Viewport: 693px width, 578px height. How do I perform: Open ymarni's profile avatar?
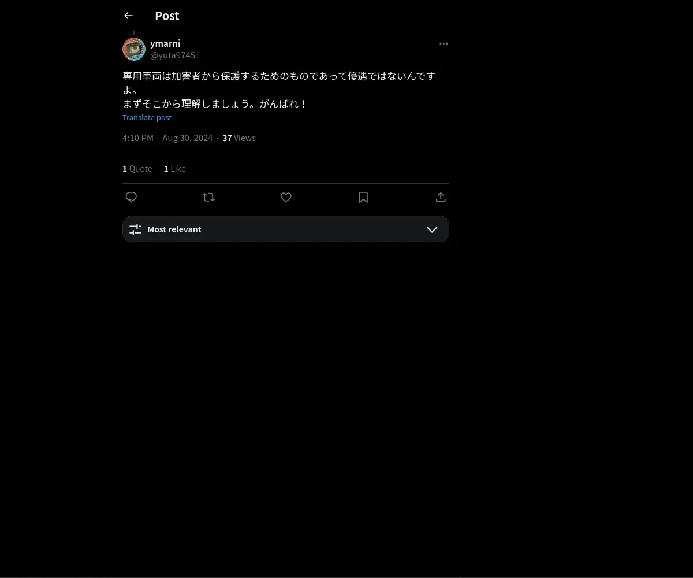pos(134,49)
